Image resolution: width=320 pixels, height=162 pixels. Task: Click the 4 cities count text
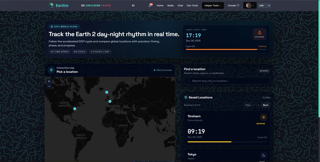[266, 98]
